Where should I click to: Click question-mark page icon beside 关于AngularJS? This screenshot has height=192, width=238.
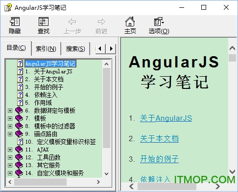[x=20, y=71]
